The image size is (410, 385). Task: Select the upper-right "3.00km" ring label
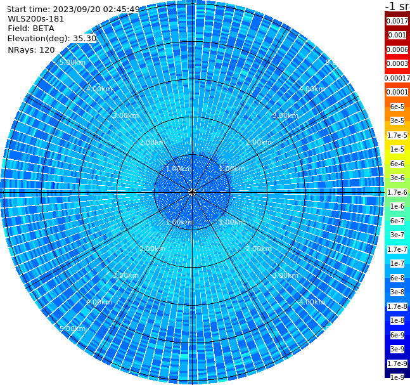point(285,115)
